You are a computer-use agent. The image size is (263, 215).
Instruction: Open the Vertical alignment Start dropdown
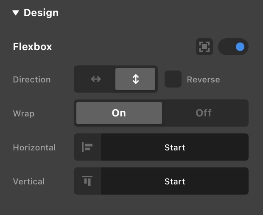tap(175, 181)
